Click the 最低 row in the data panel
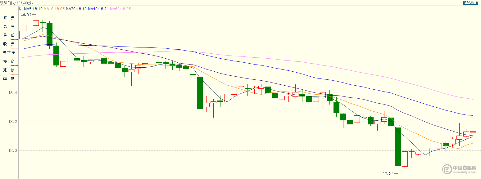Screen dimensions: 481x179 click(9, 35)
